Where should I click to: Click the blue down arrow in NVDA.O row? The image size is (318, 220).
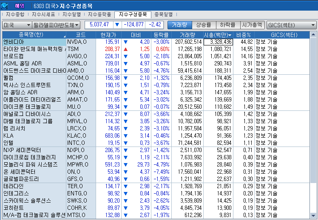click(125, 42)
